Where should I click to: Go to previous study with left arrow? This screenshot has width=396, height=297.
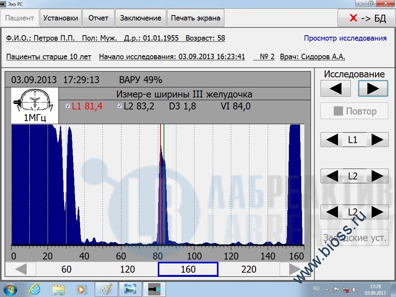(x=336, y=89)
